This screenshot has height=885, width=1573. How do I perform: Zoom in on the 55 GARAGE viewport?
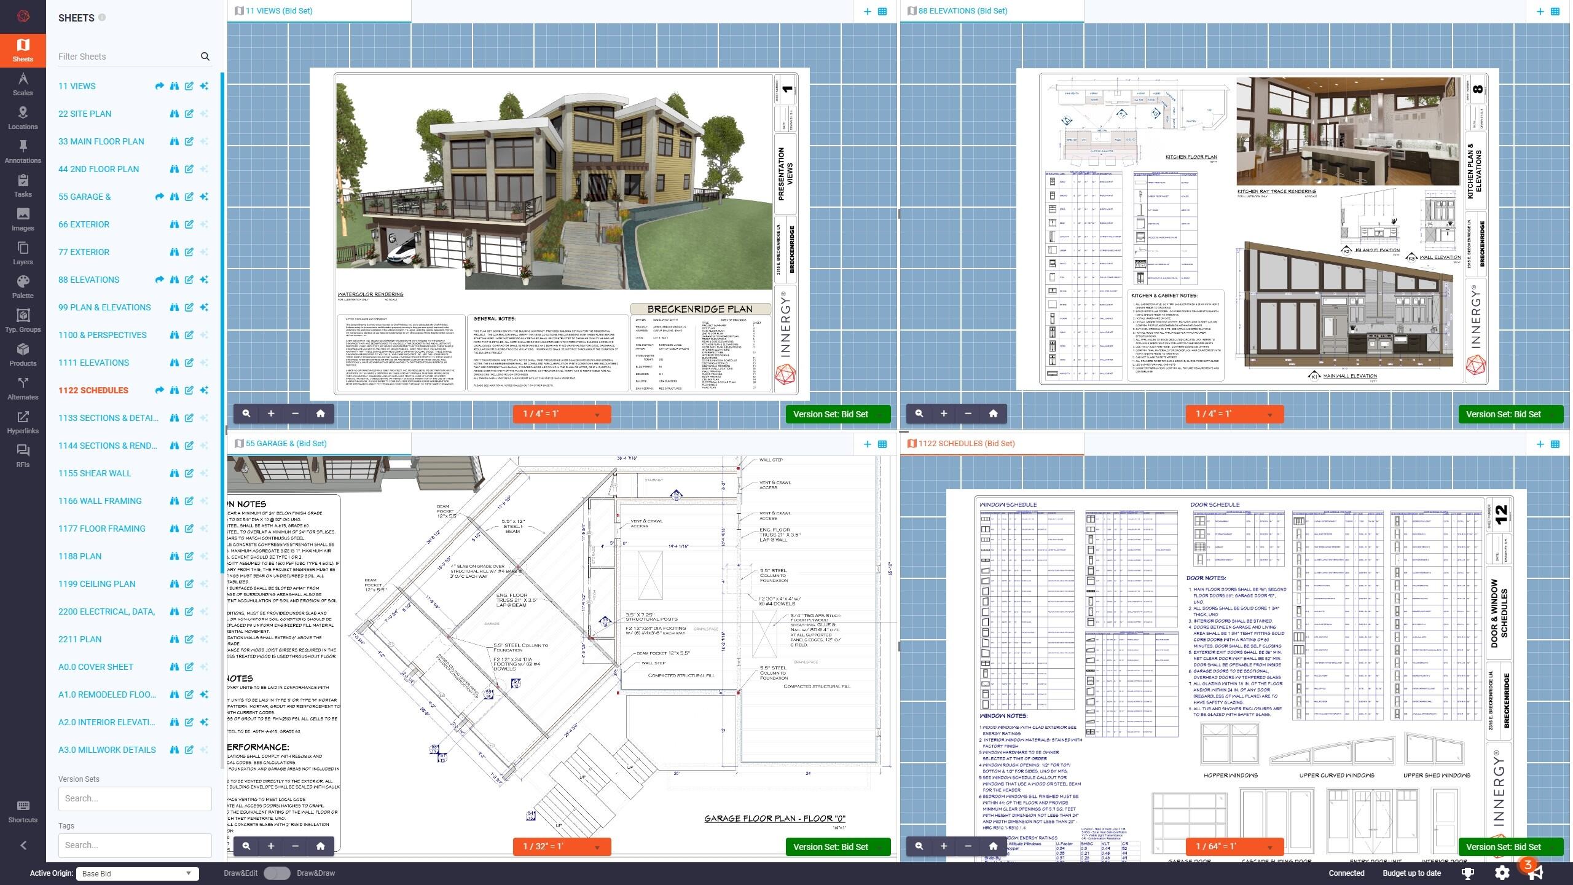tap(271, 846)
